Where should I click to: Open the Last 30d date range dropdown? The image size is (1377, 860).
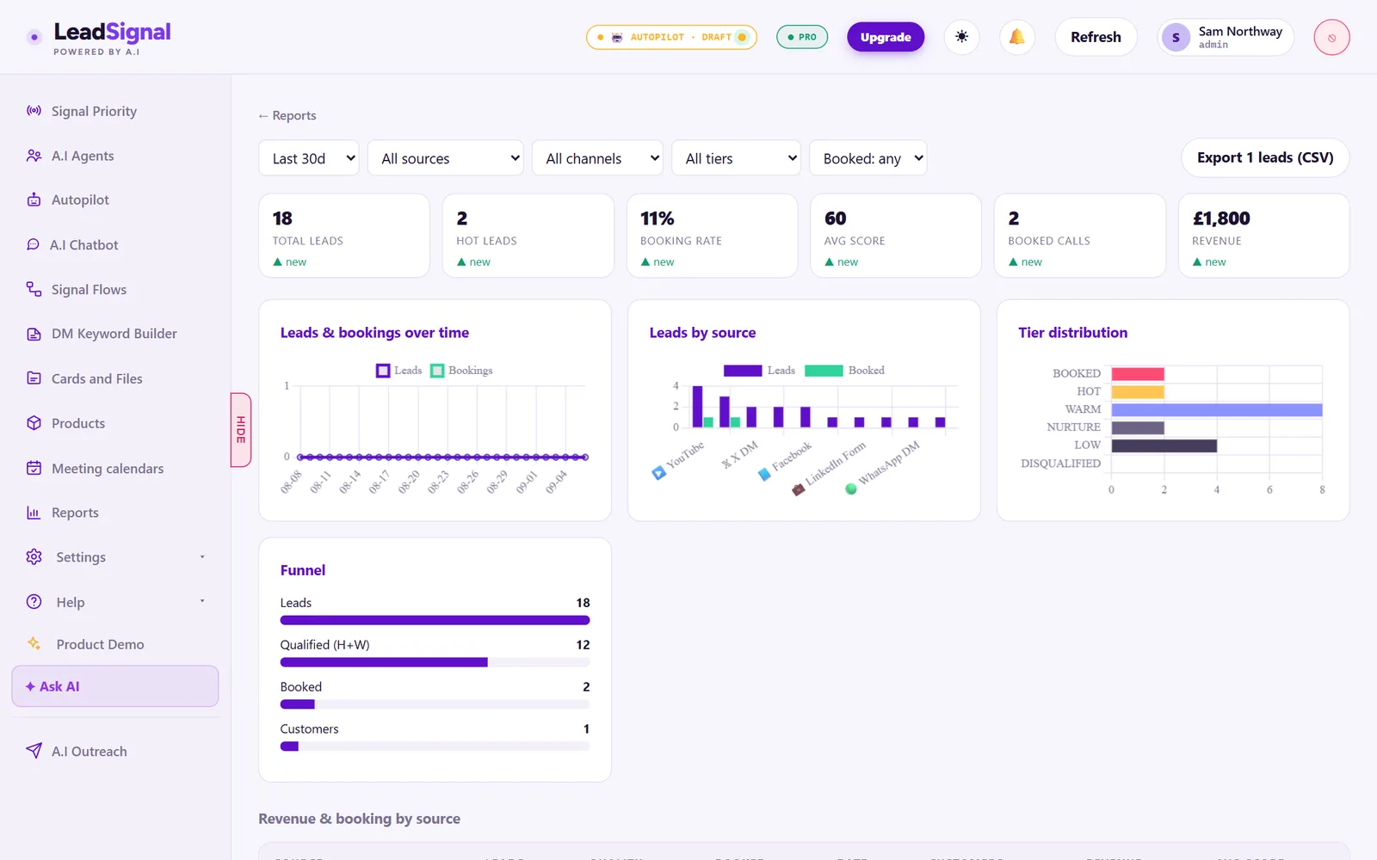click(x=309, y=158)
